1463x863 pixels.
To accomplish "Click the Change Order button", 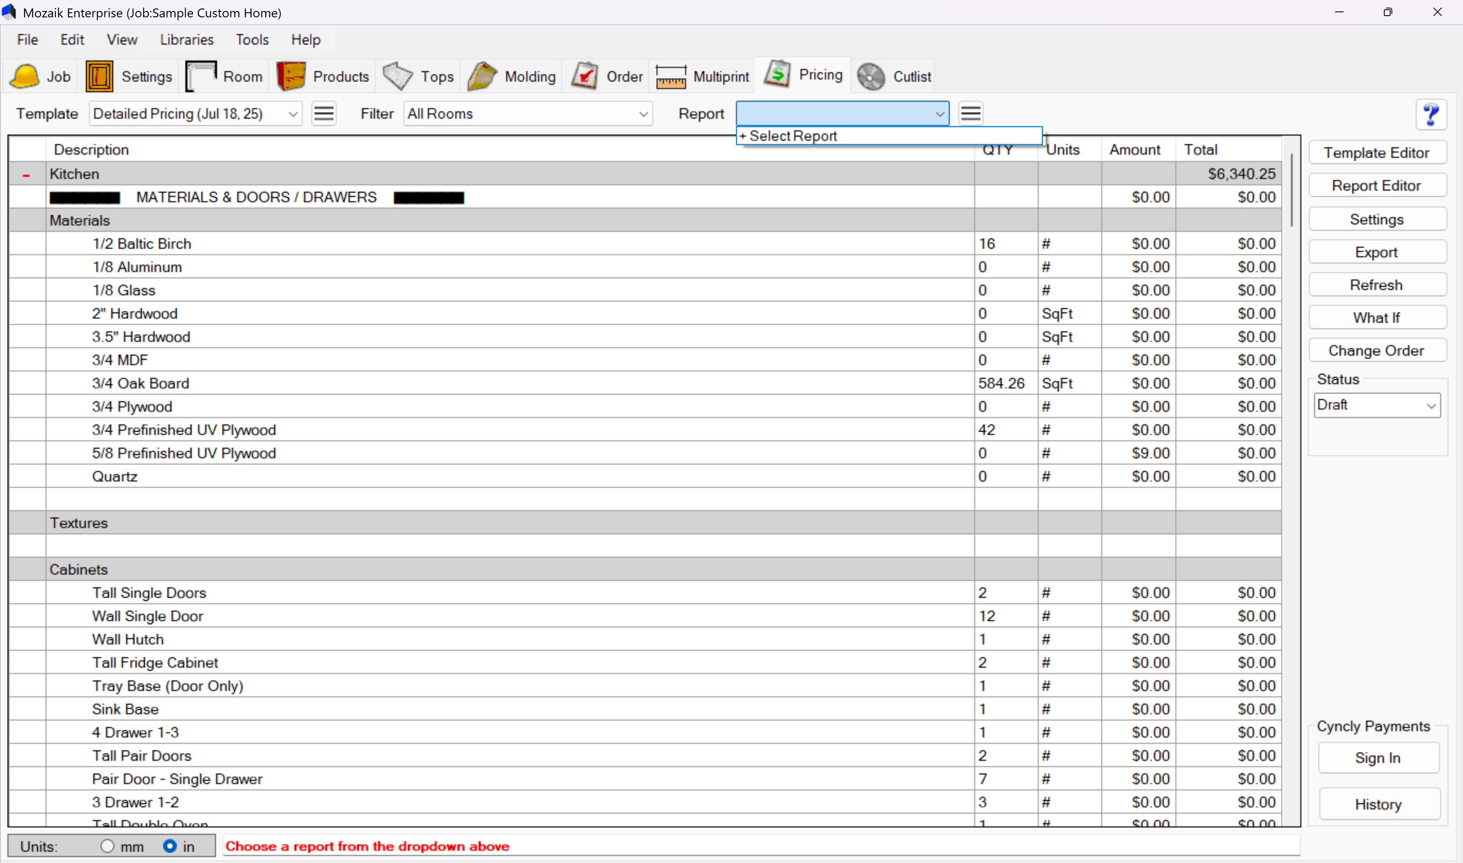I will click(1376, 351).
